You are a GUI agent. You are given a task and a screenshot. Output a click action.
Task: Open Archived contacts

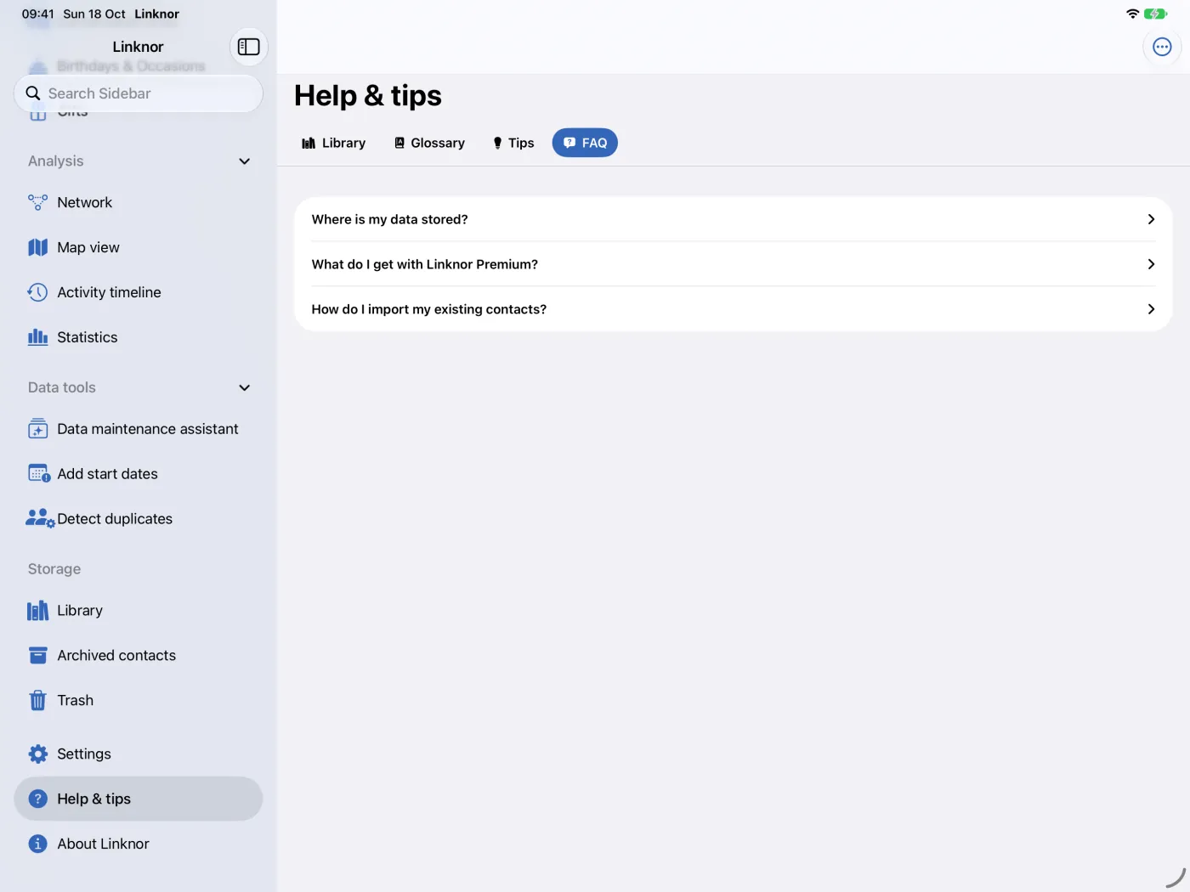[139, 656]
